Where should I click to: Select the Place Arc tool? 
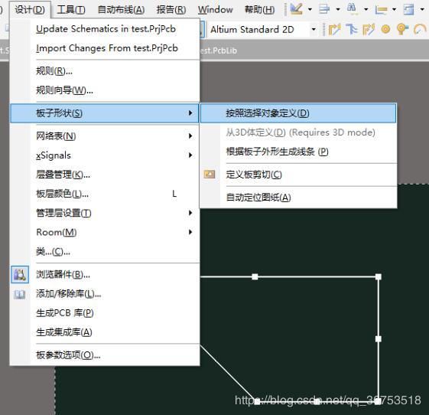coord(420,29)
